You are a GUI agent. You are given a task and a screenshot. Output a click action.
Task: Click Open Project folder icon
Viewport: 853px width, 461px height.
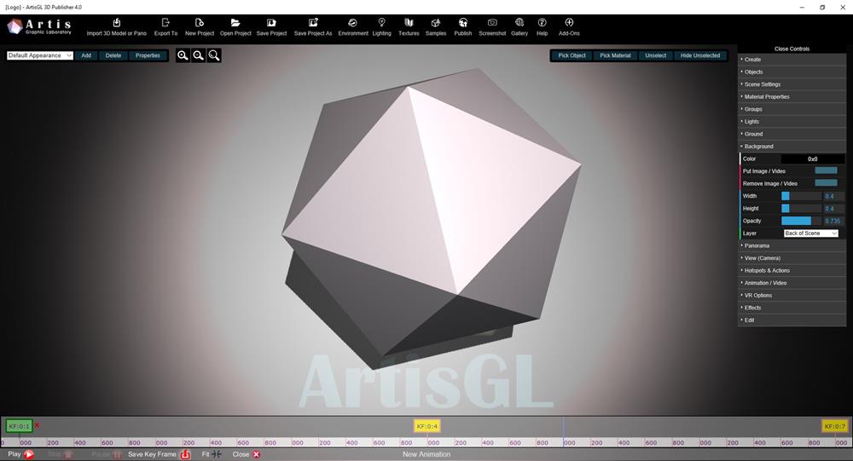pos(235,23)
